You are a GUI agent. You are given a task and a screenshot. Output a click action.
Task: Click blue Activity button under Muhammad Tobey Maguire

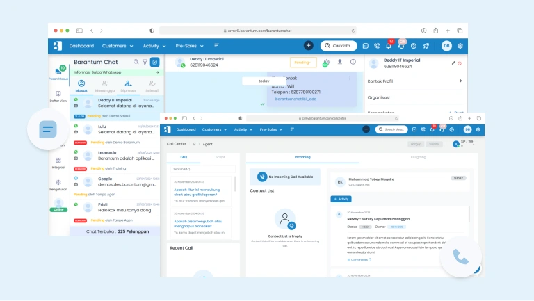coord(341,199)
